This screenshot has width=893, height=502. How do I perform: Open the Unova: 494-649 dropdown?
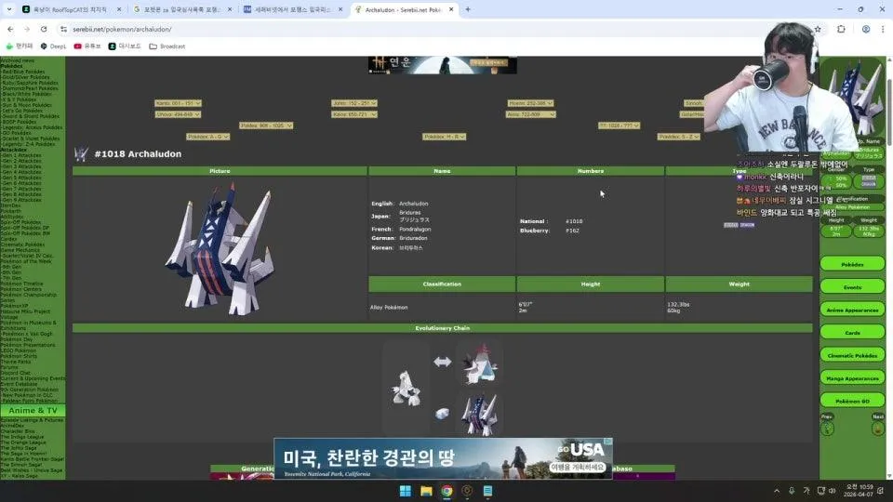[178, 114]
